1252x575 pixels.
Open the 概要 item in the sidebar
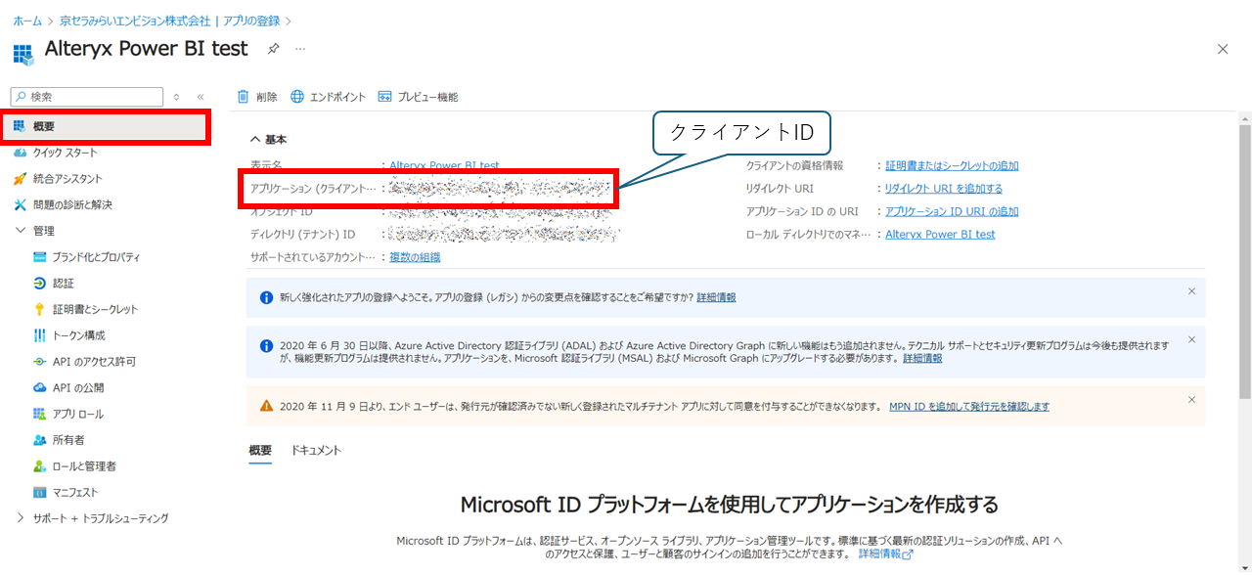(x=106, y=127)
